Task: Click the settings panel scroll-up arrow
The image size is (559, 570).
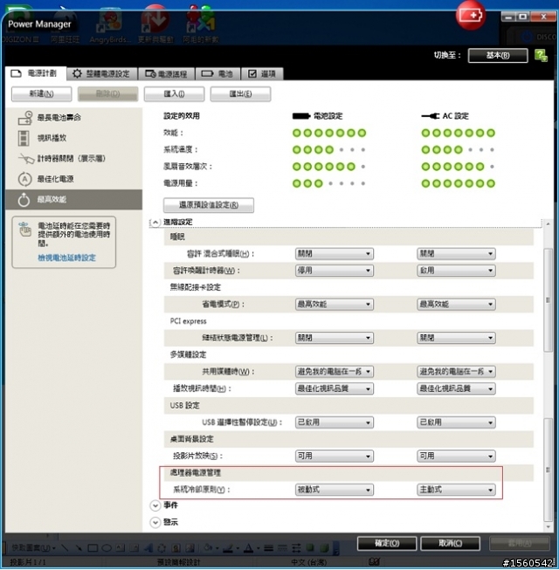Action: [549, 224]
